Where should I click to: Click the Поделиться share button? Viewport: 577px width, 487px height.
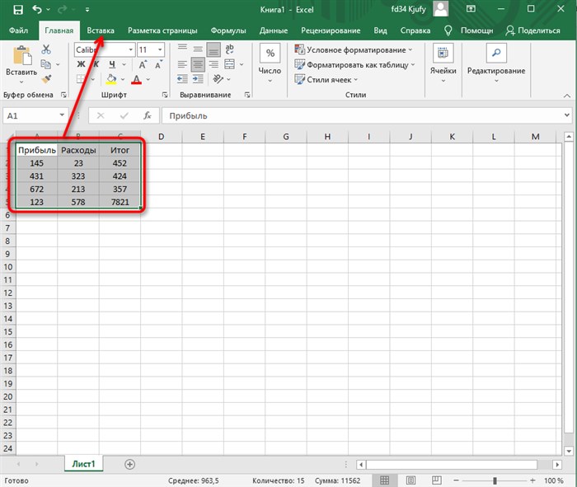click(532, 30)
